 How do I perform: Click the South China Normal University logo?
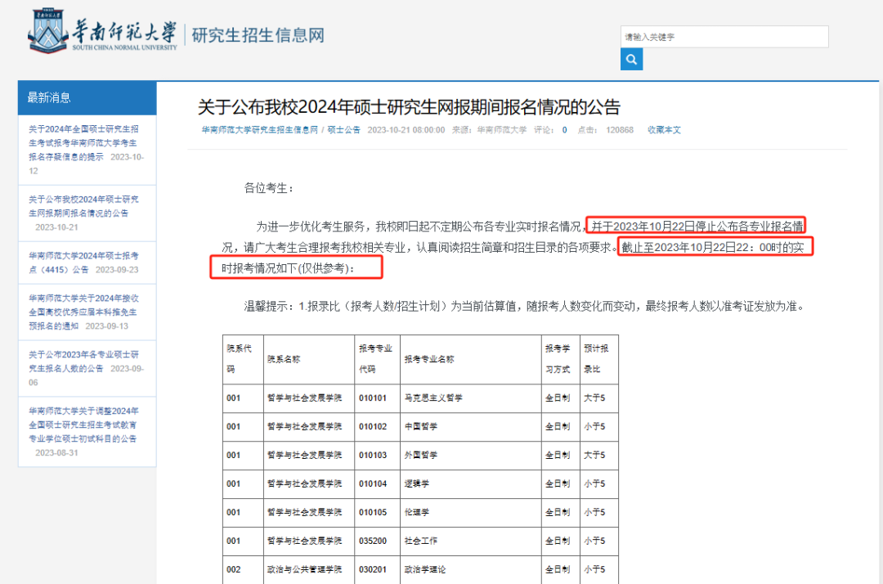coord(102,32)
